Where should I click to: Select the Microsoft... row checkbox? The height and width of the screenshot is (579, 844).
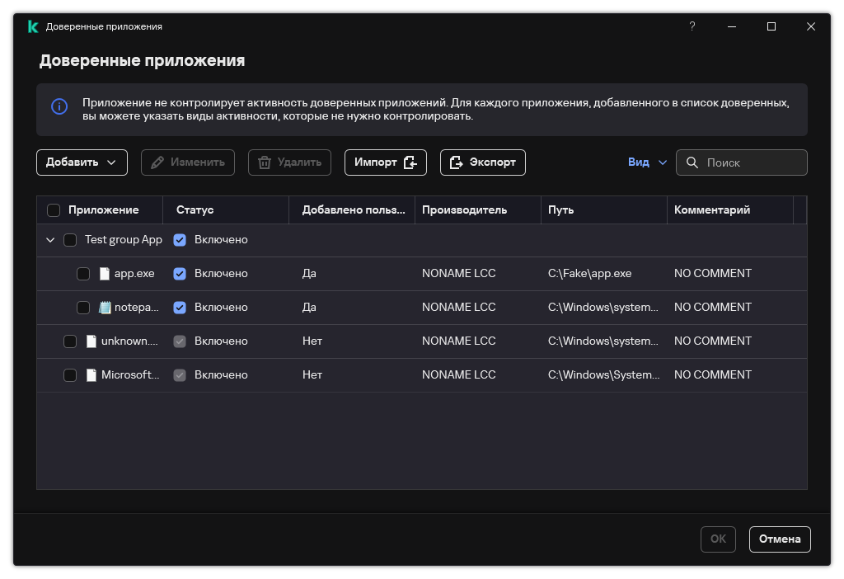coord(70,375)
